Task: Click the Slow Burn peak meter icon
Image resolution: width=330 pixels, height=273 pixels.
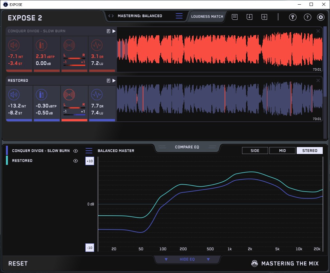Action: 41,45
